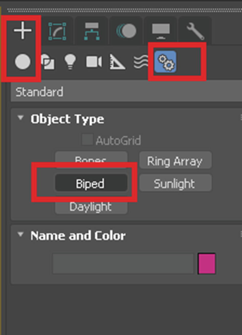The image size is (242, 335).
Task: Enable the AutoGrid checkbox
Action: click(x=87, y=140)
